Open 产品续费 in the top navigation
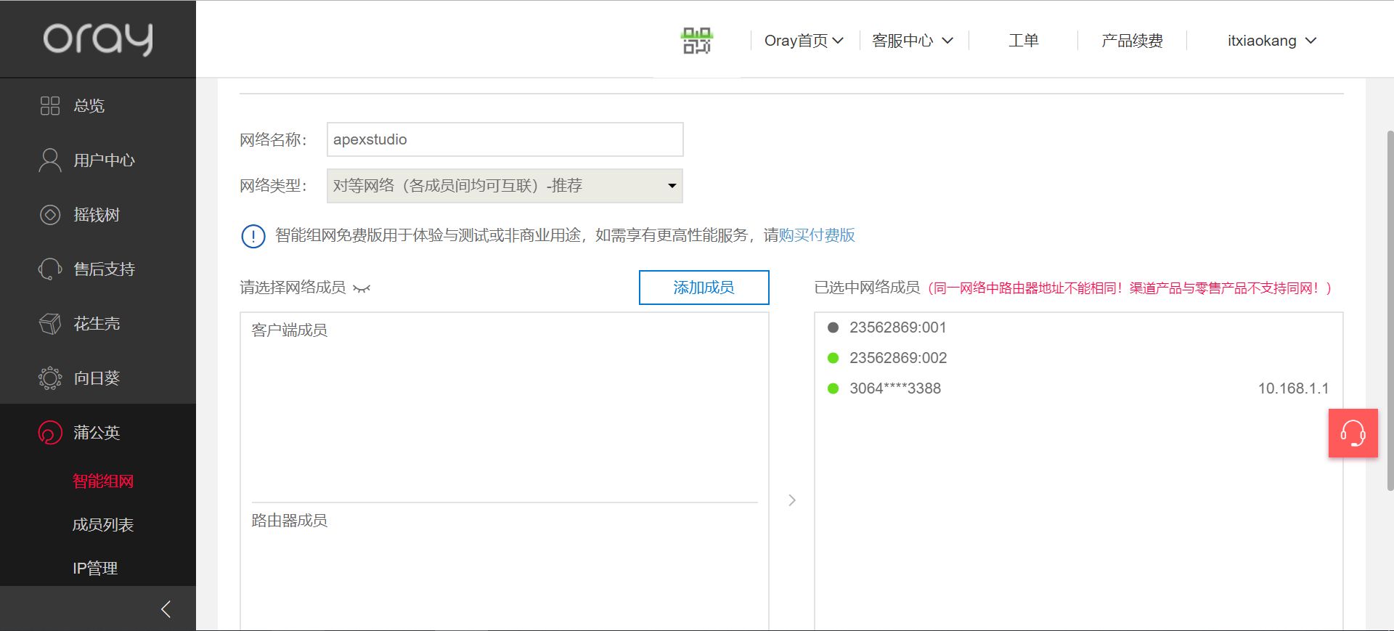The width and height of the screenshot is (1394, 631). click(1132, 41)
